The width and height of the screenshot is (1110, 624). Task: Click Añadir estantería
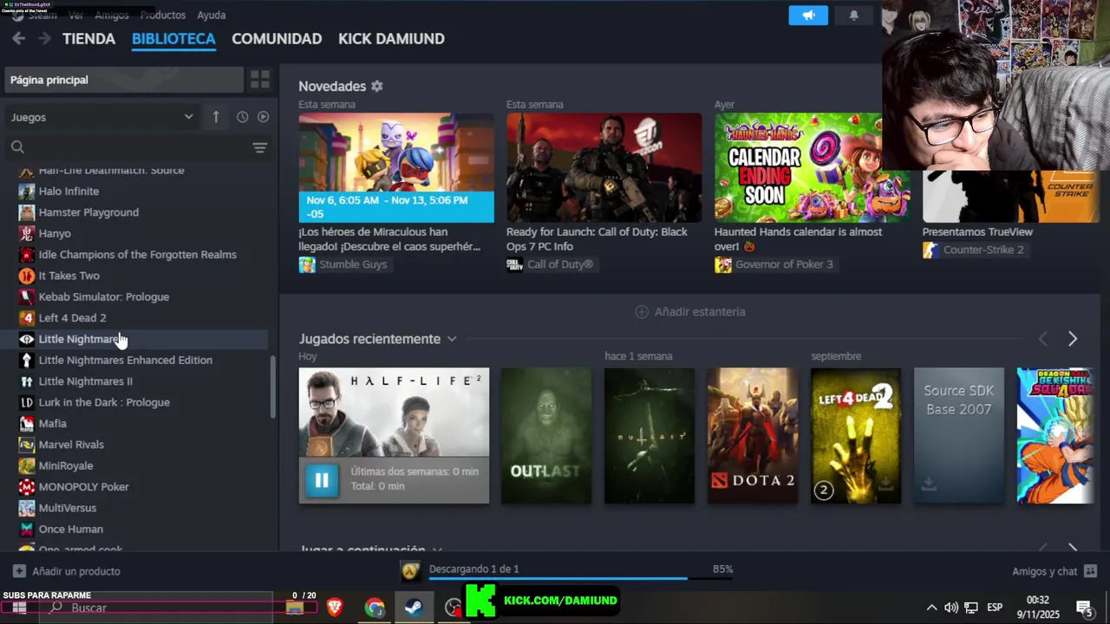pos(690,312)
